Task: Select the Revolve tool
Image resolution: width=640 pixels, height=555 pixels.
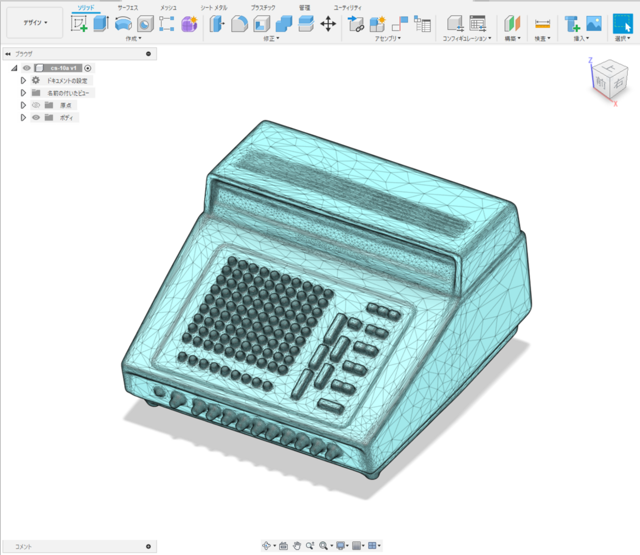Action: coord(123,24)
